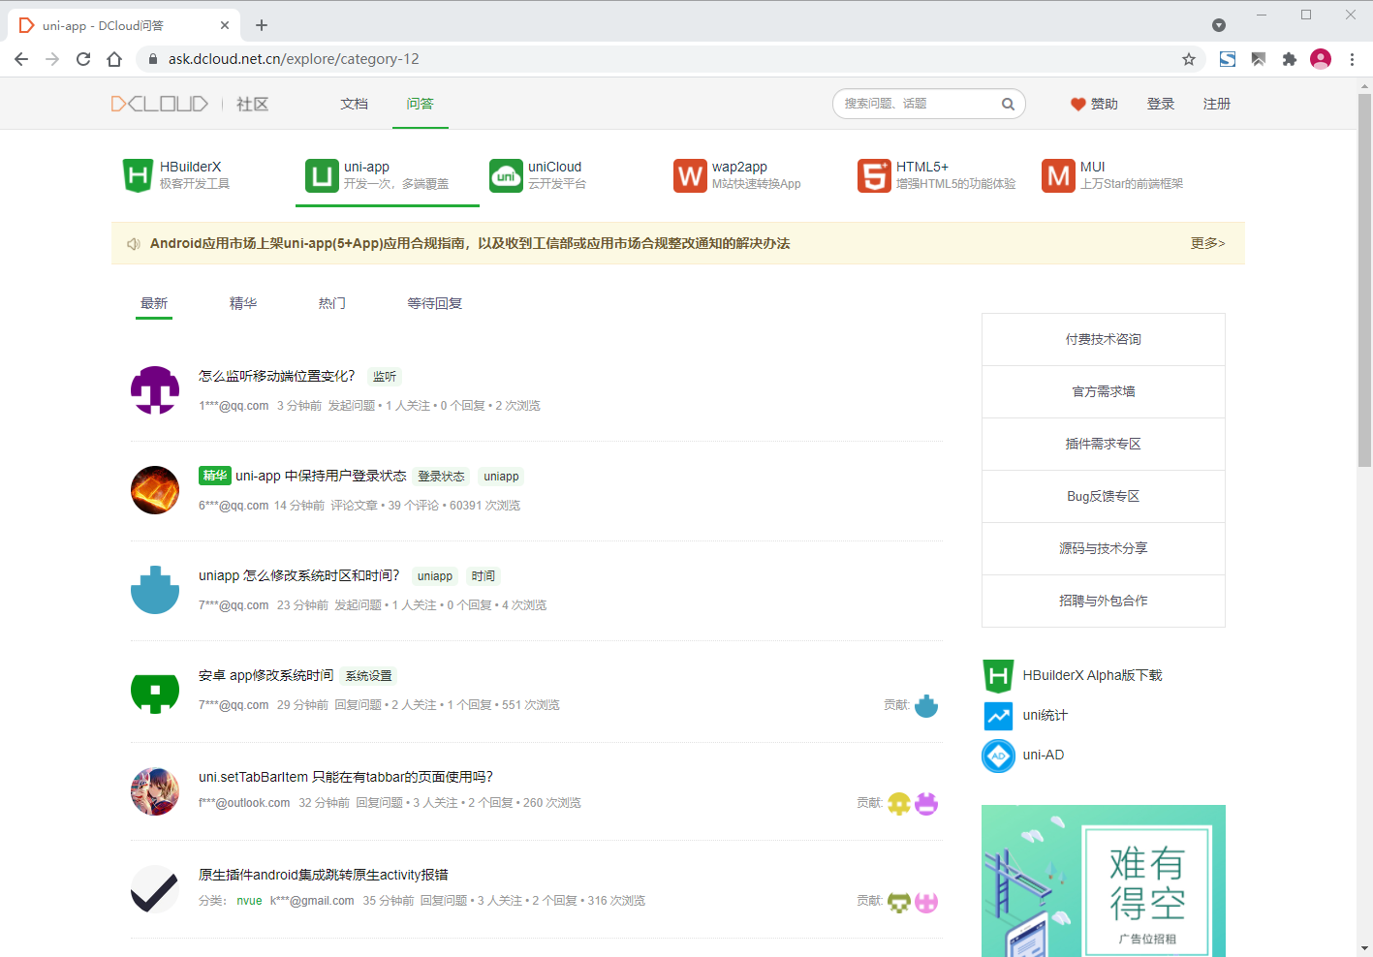This screenshot has width=1373, height=957.
Task: Focus the 搜索问题、话题 search field
Action: tap(916, 104)
